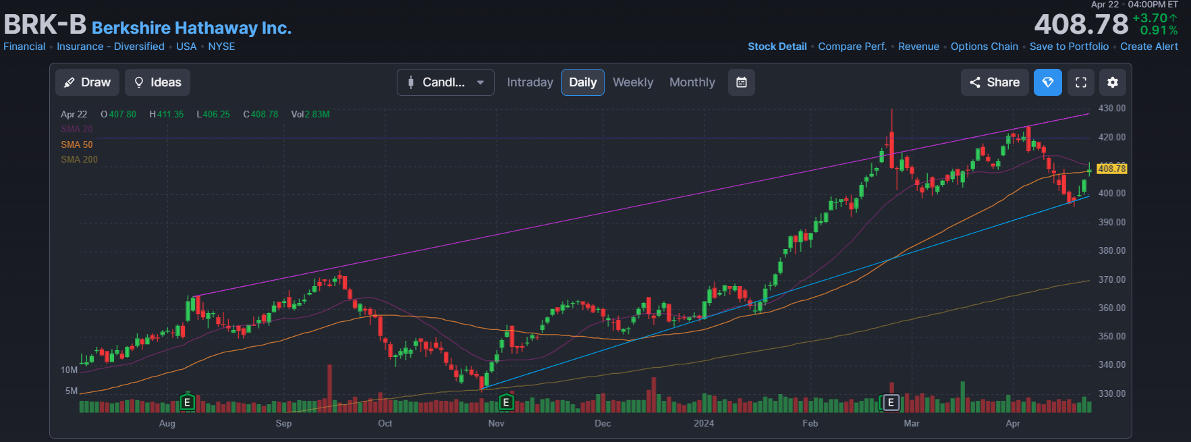Screen dimensions: 1191x442
Task: Toggle the SMA 50 indicator label
Action: (x=76, y=144)
